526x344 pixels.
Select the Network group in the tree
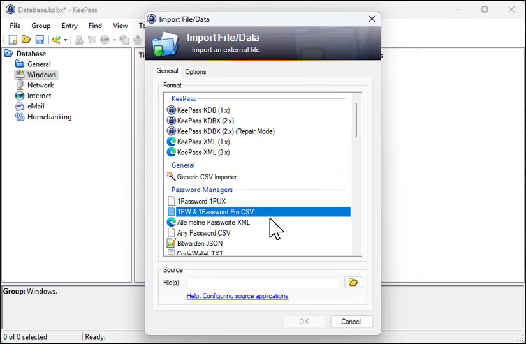pyautogui.click(x=40, y=85)
